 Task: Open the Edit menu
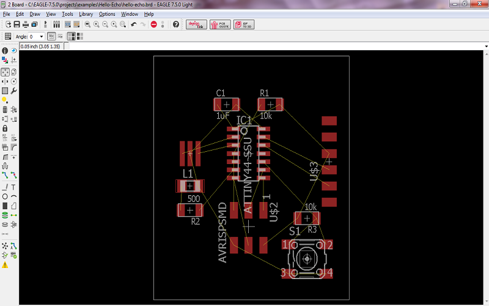[x=20, y=14]
